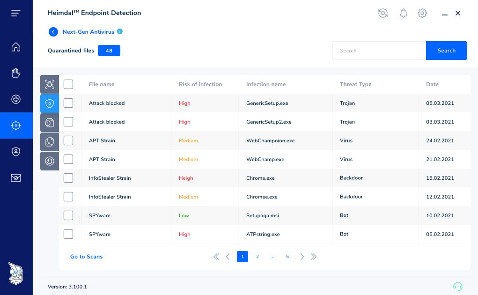Click the 'Heigh' risk value in Chrome.exe row
Screen dimensions: 478x295
pos(186,178)
